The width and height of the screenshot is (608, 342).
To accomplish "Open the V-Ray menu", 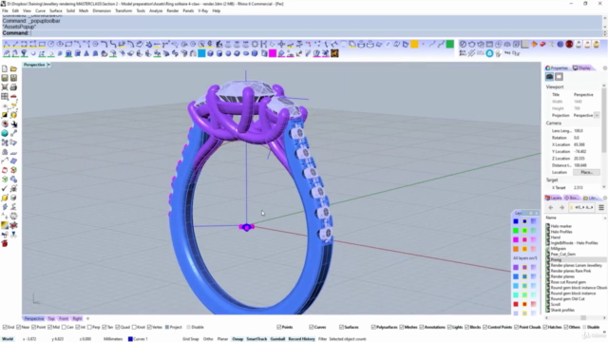I will click(x=202, y=10).
